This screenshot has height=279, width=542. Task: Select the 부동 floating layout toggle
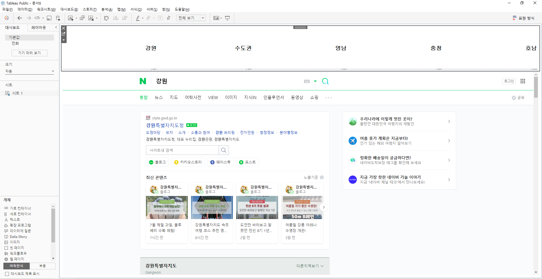pos(43,266)
